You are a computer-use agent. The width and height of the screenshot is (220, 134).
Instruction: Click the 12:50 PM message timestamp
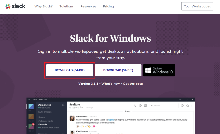click(x=92, y=117)
